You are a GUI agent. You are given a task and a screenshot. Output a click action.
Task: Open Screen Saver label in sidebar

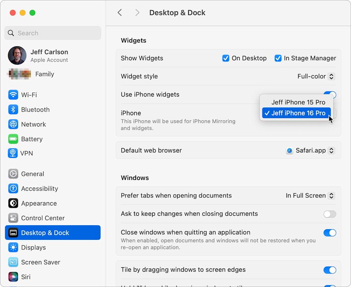41,262
